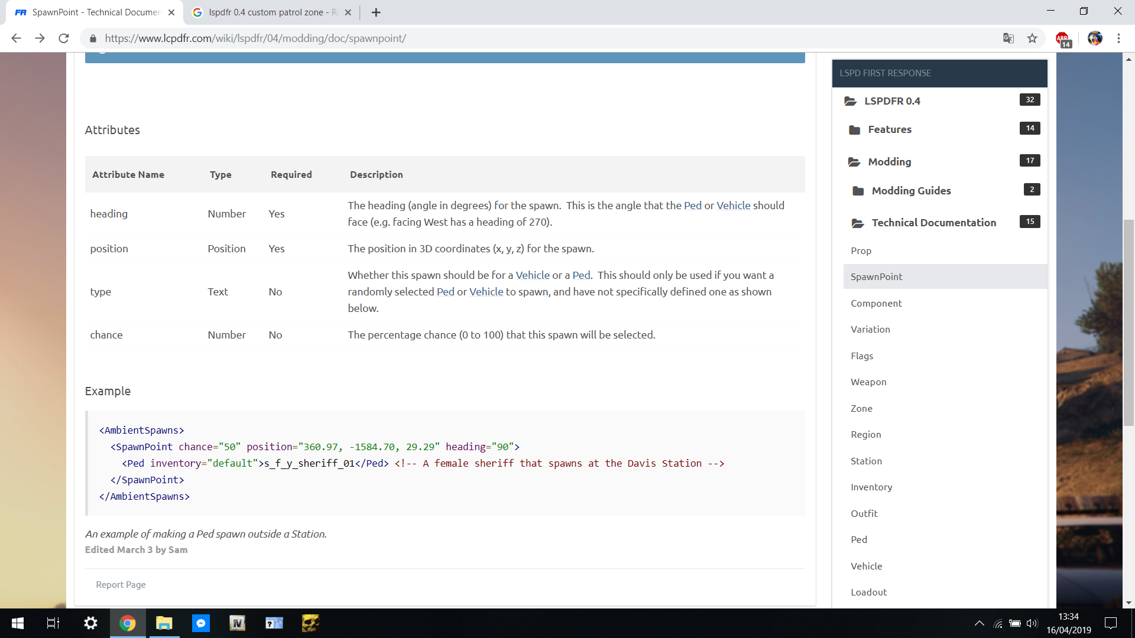Open File Explorer from taskbar
The image size is (1135, 638).
coord(164,623)
